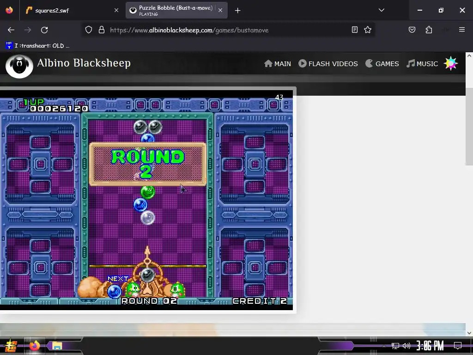473x355 pixels.
Task: Open the MUSIC section
Action: tap(422, 64)
